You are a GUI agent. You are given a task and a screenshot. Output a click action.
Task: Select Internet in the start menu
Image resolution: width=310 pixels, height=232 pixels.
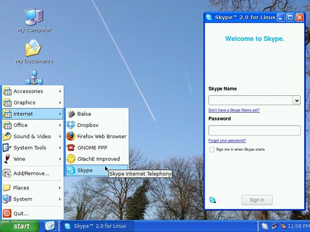(32, 114)
